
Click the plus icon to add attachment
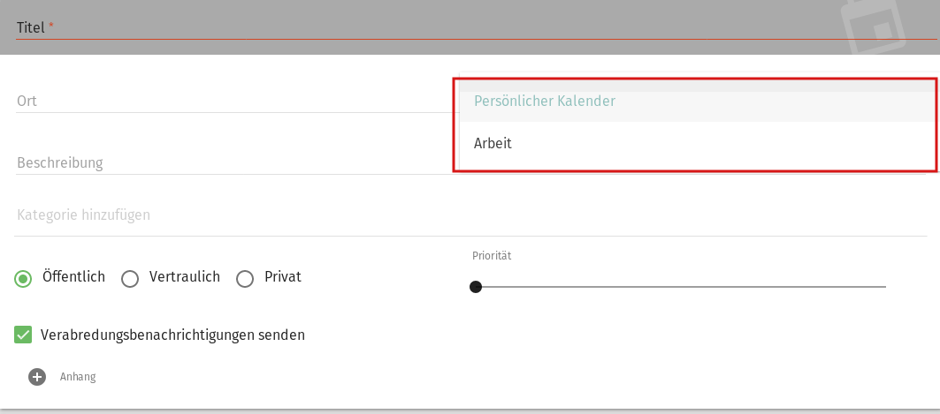(37, 377)
